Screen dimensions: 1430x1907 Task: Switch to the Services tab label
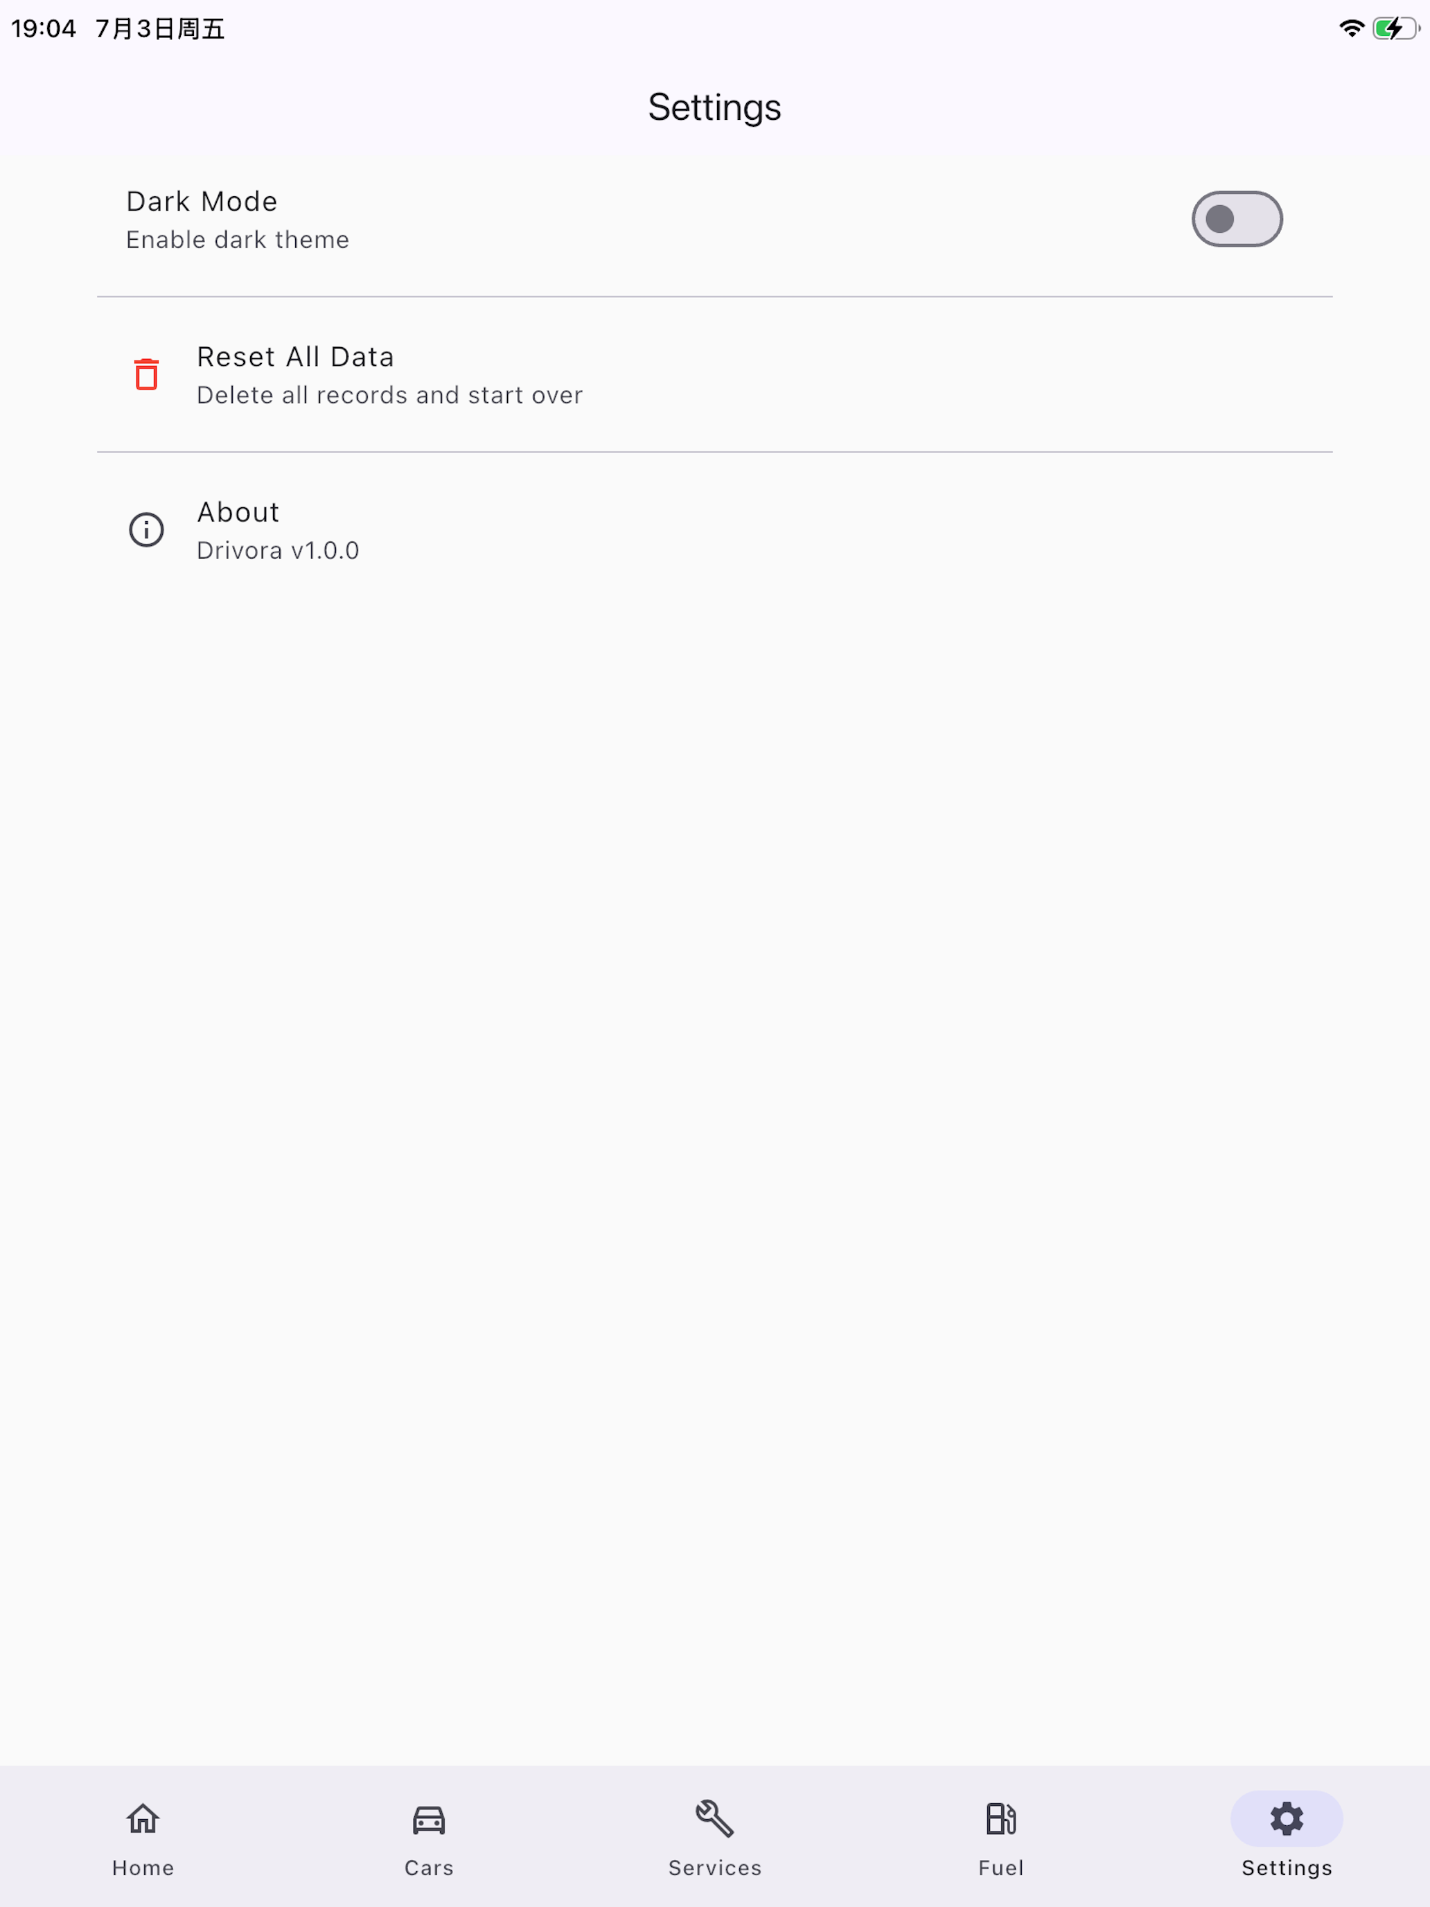[714, 1868]
